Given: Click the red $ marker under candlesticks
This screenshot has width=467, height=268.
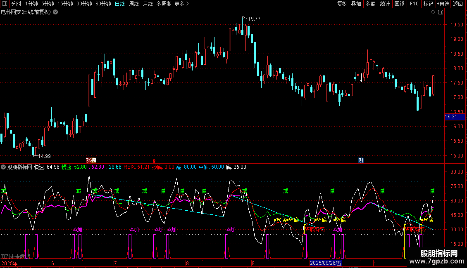Looking at the screenshot, I should click(x=154, y=160).
